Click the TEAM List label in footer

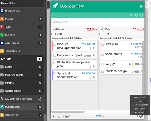[100, 116]
